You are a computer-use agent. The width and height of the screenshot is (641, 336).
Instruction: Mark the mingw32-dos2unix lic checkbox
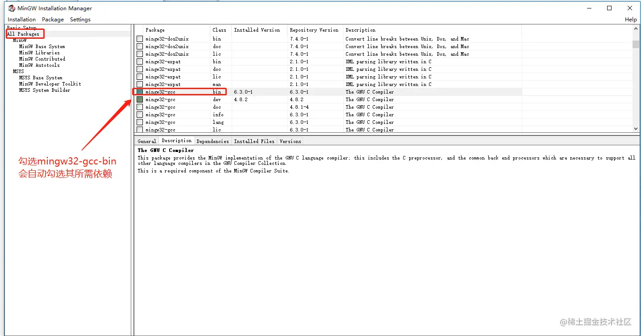[140, 54]
